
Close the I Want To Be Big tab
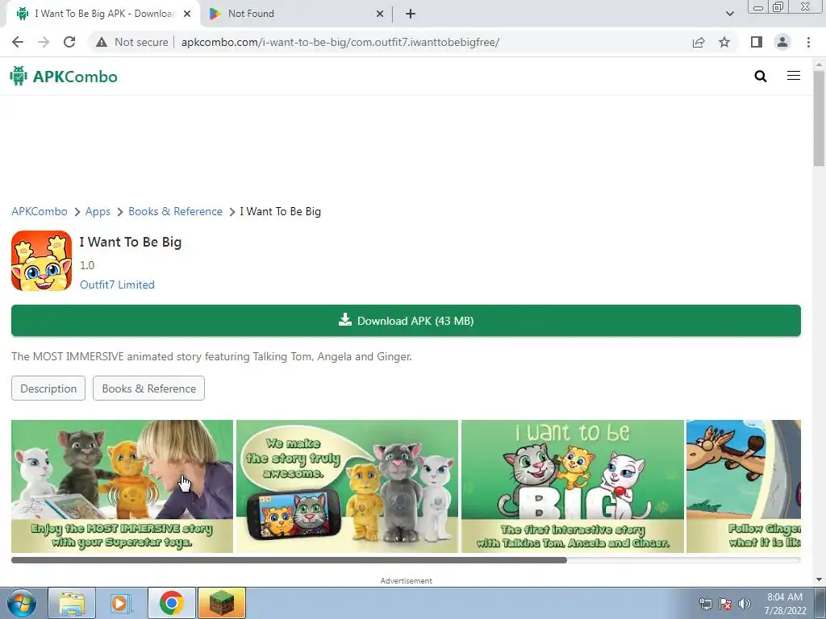pyautogui.click(x=187, y=14)
